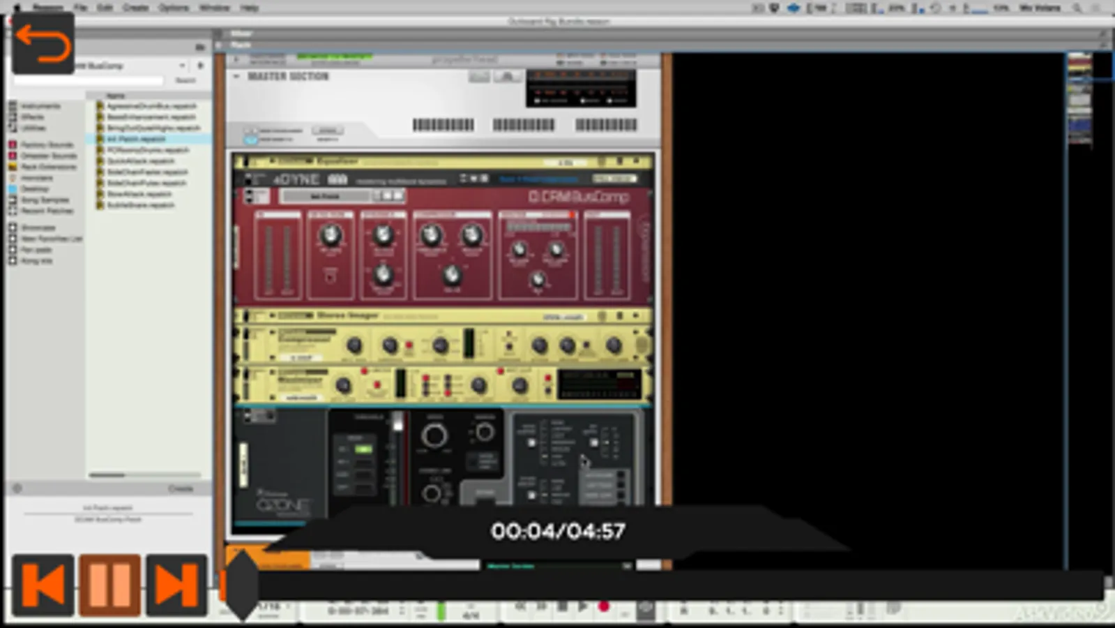Open the Help menu

[249, 8]
